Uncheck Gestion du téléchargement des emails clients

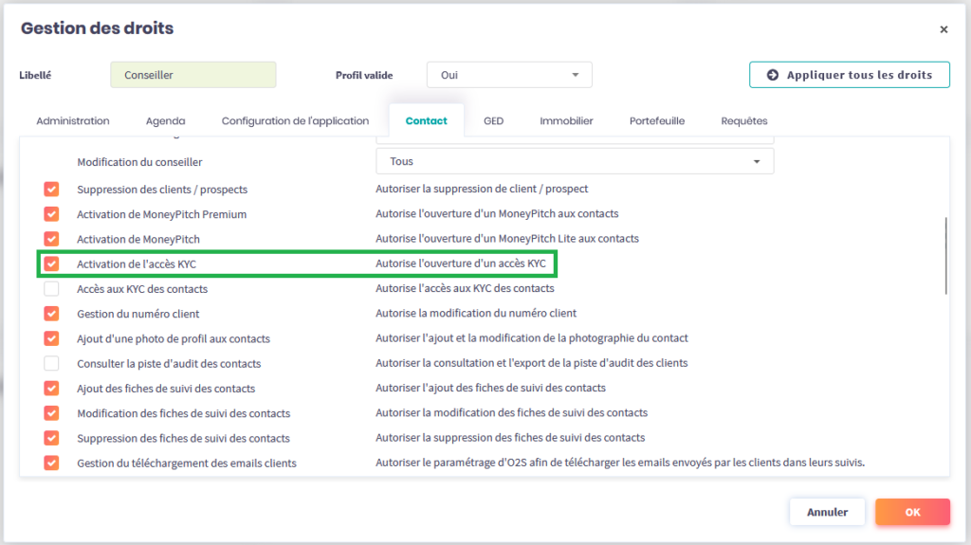[51, 463]
